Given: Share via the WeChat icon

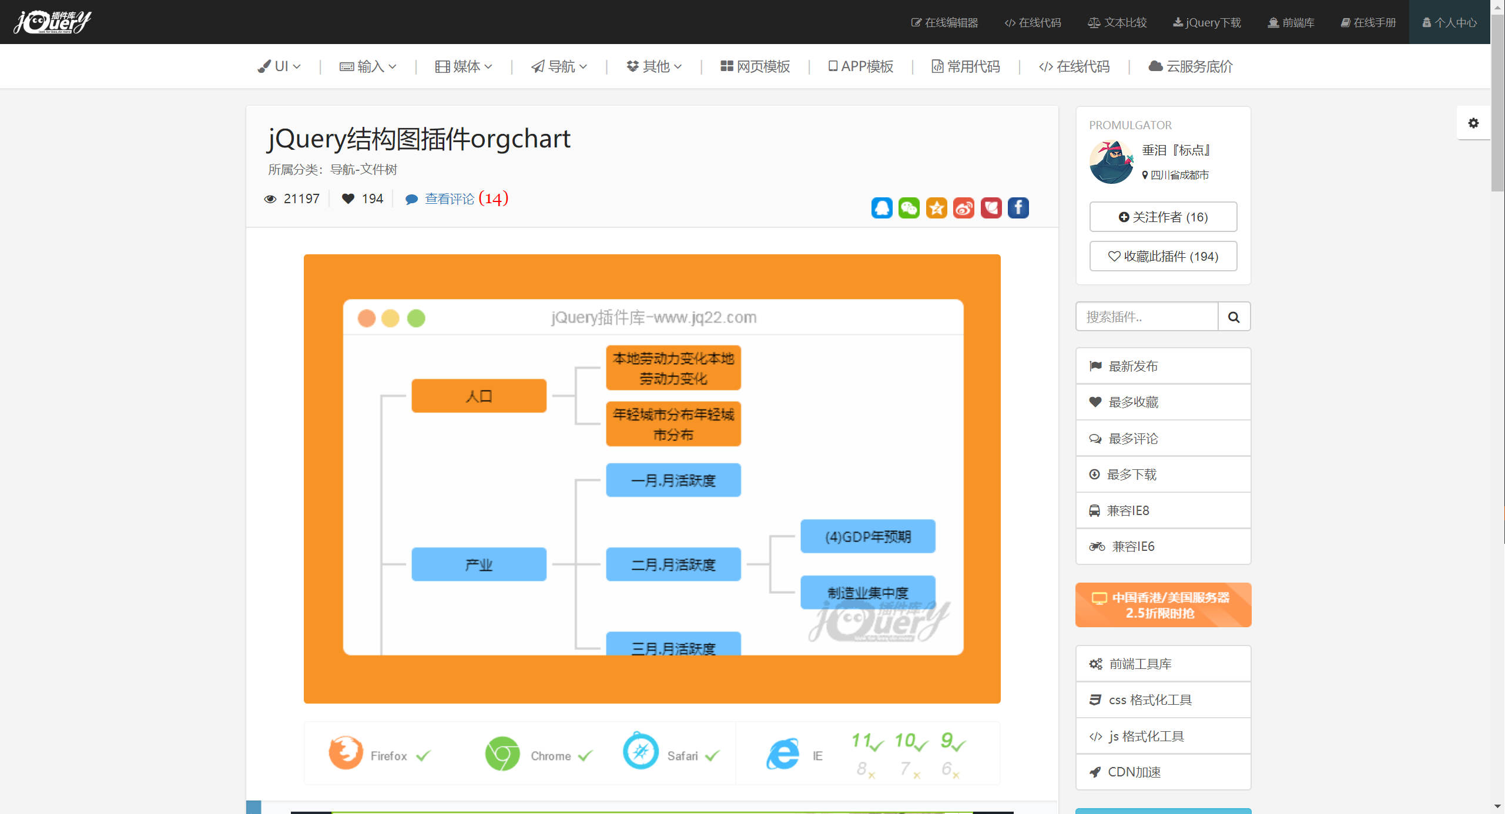Looking at the screenshot, I should (x=909, y=207).
